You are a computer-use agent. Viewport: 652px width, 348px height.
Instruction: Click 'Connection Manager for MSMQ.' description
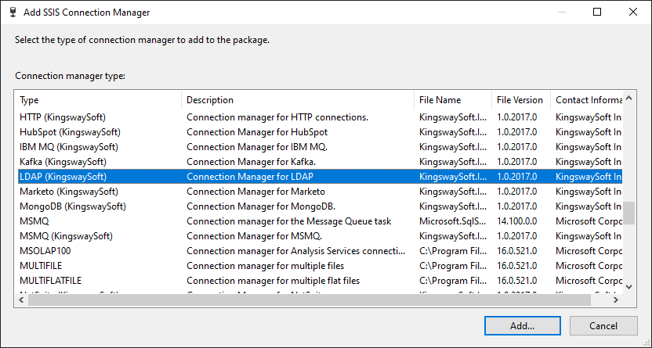tap(255, 236)
